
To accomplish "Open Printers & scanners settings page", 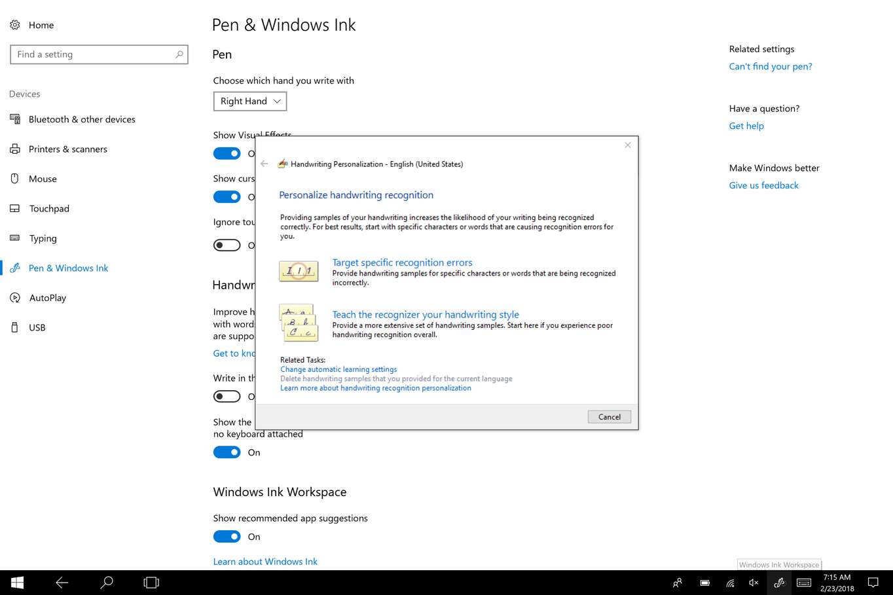I will [x=68, y=149].
